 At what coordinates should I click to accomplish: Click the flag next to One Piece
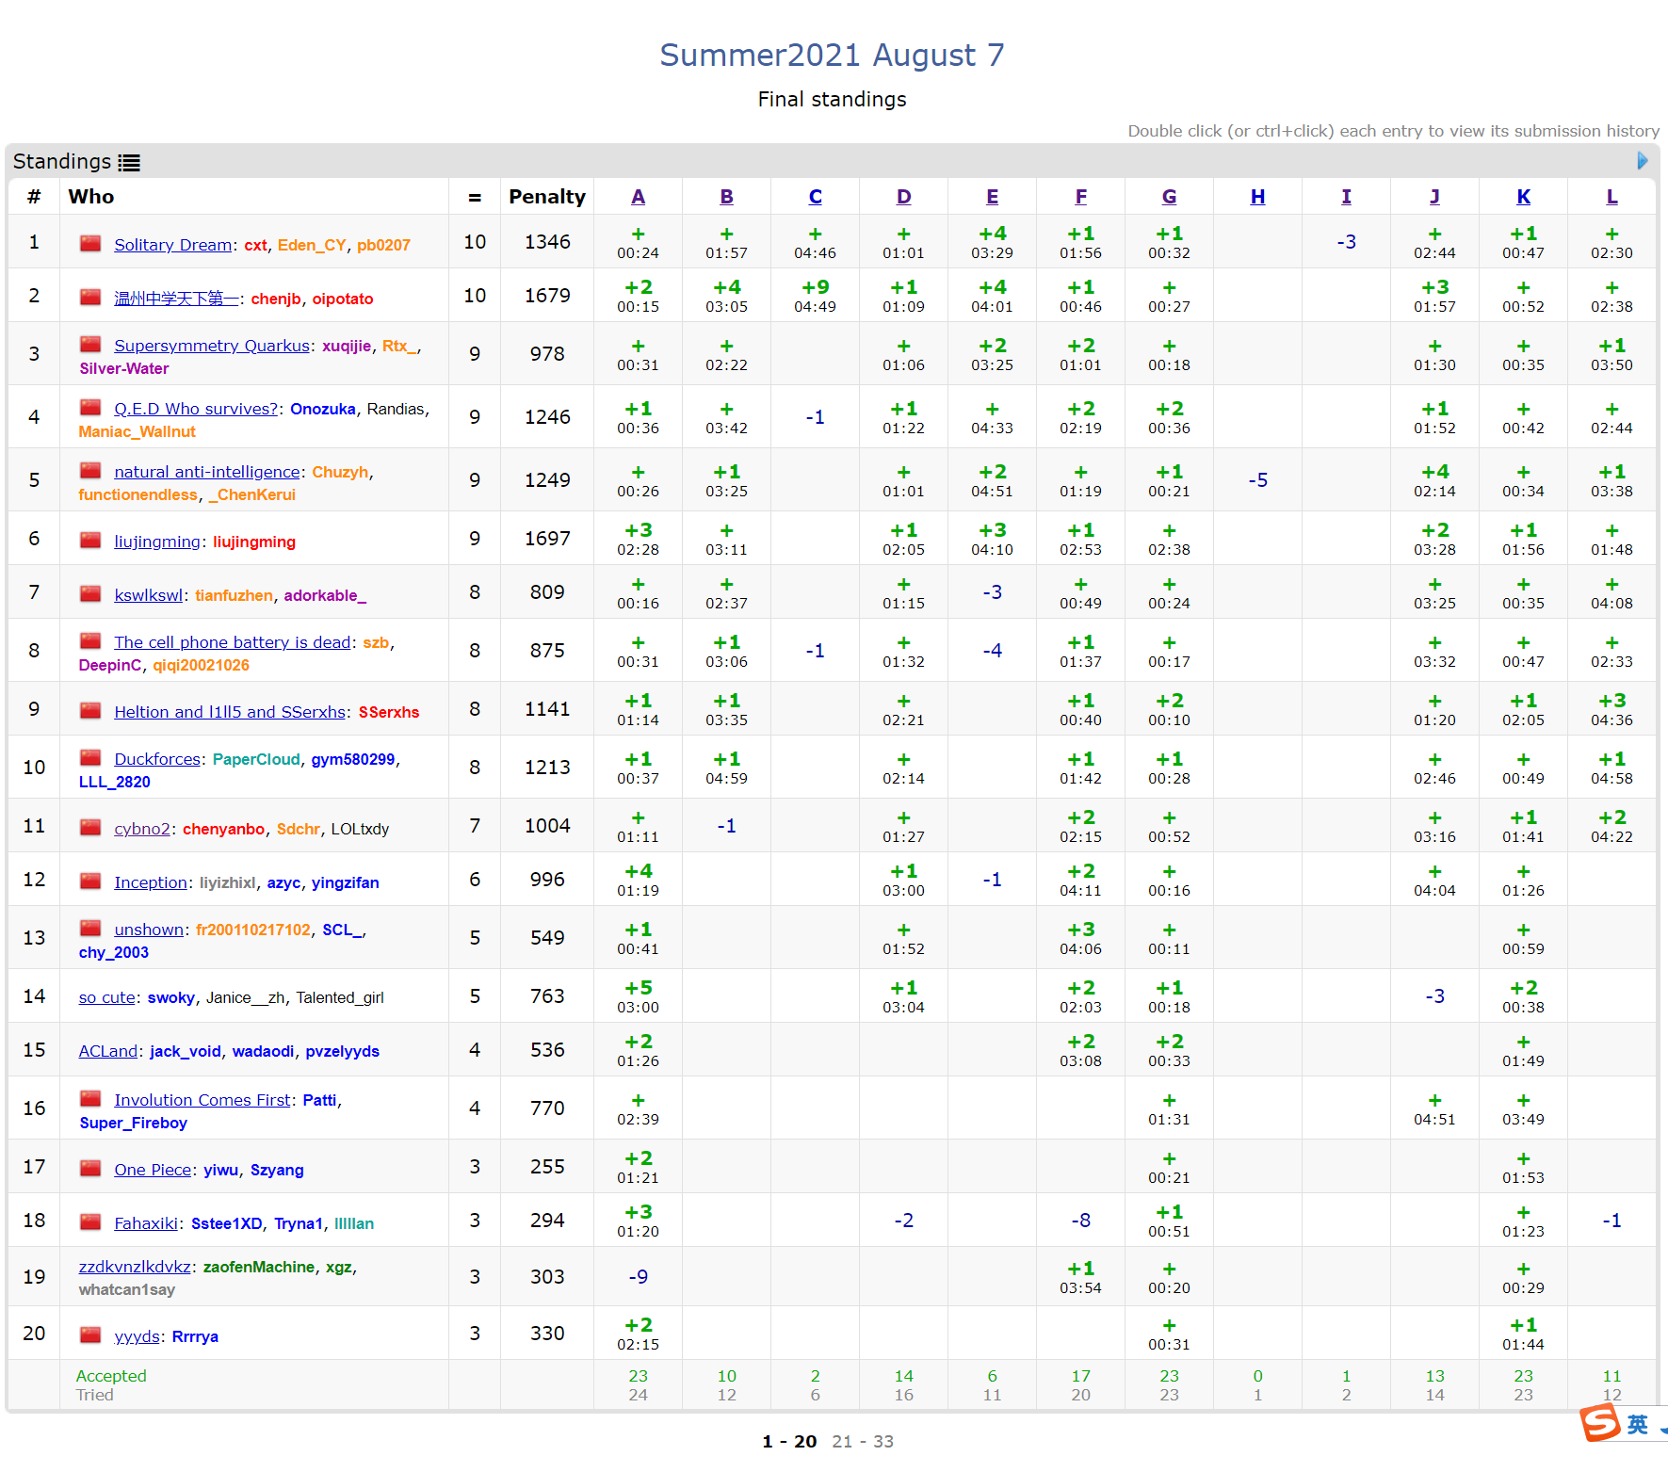pyautogui.click(x=90, y=1169)
